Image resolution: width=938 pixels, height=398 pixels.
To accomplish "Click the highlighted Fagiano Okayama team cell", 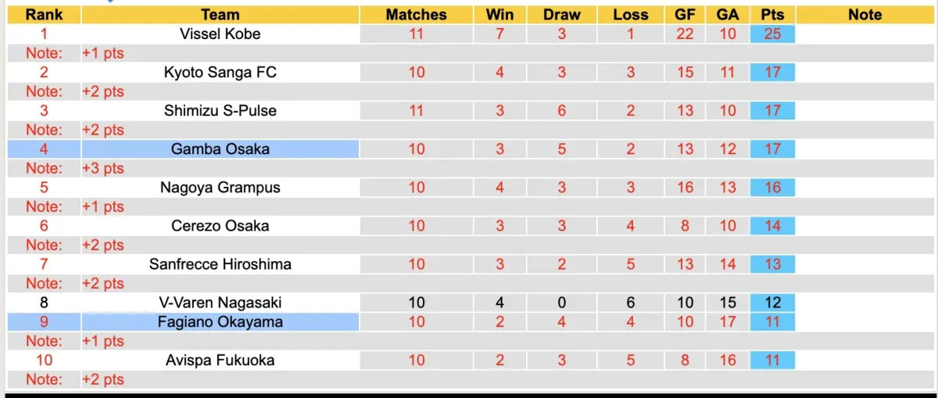I will 220,321.
